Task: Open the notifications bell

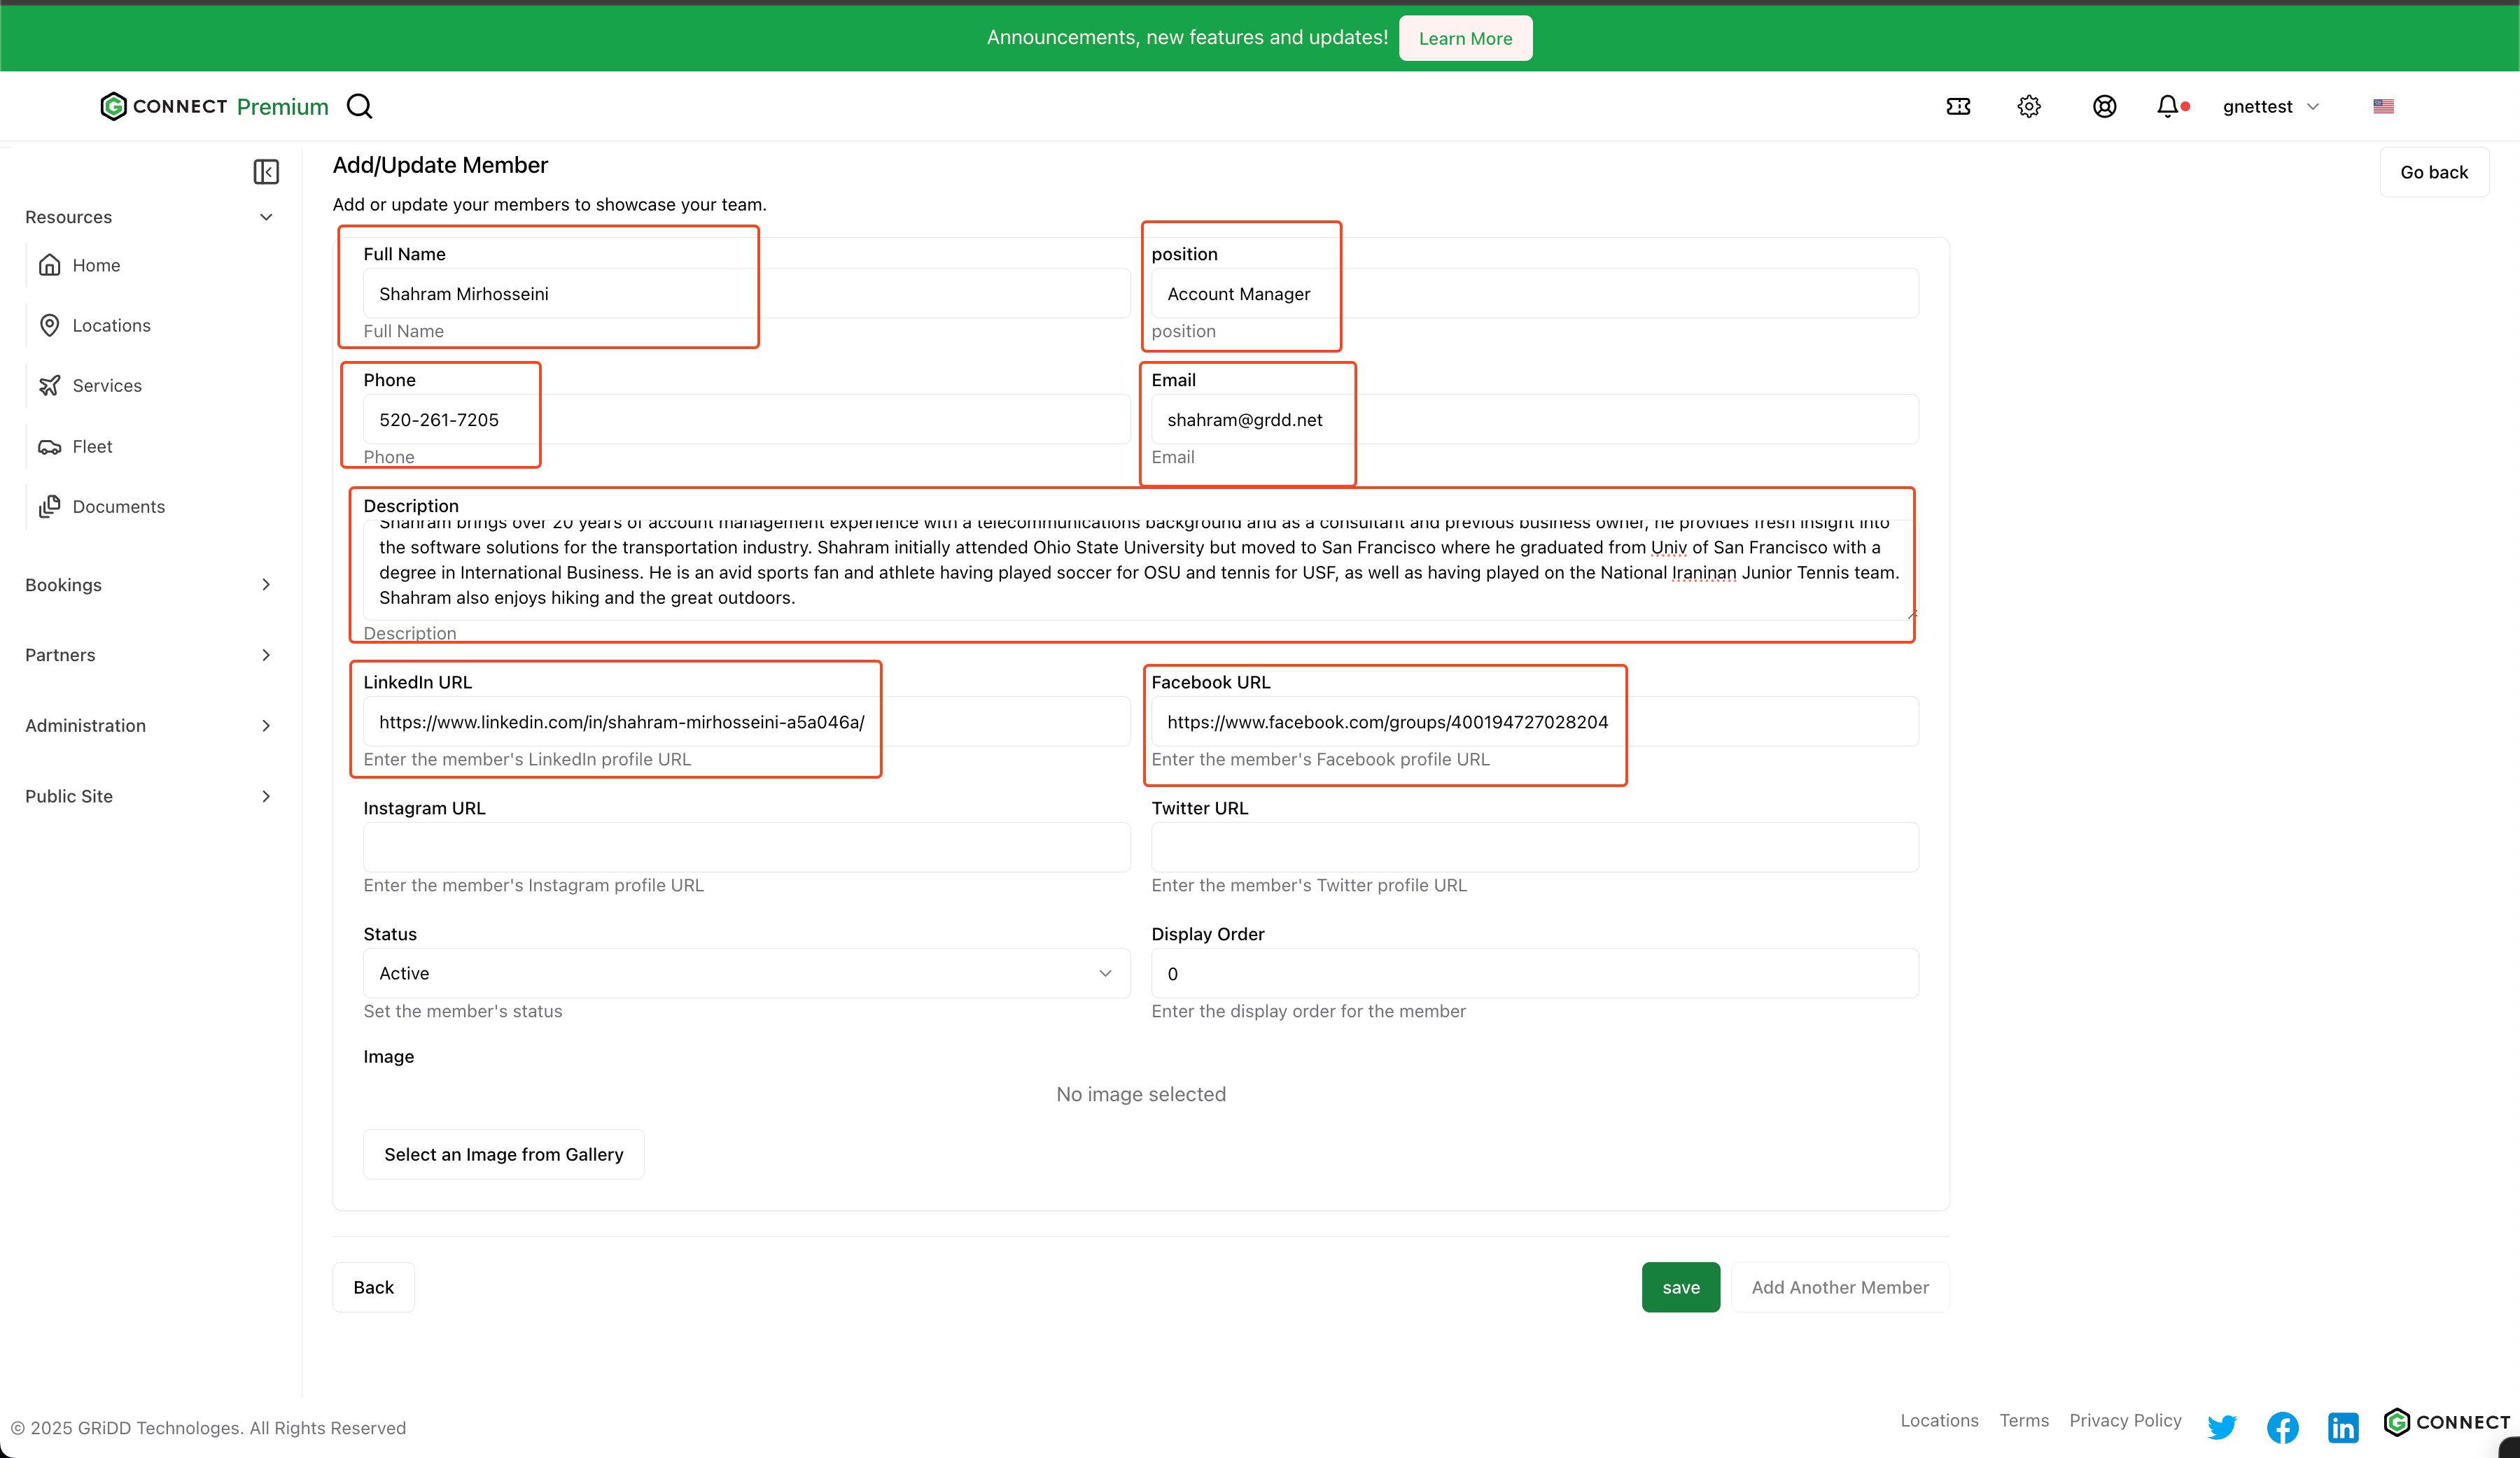Action: 2167,106
